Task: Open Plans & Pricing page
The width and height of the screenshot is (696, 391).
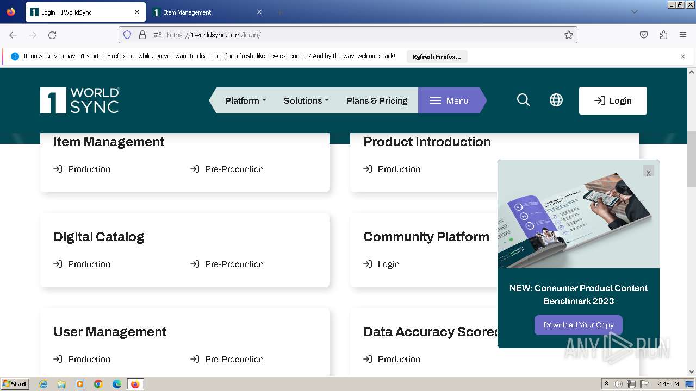Action: coord(377,100)
